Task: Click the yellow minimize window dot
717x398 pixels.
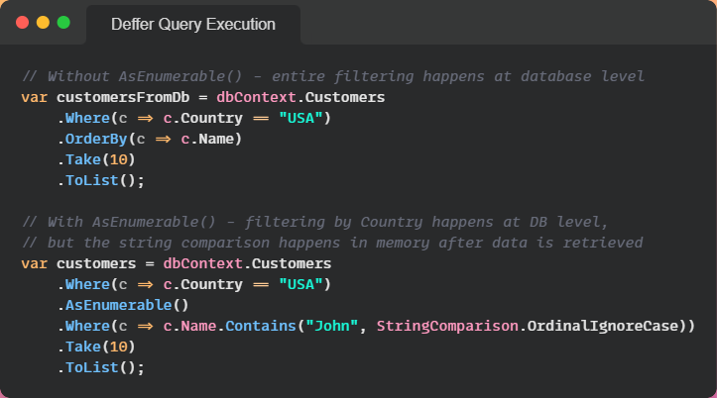Action: pos(43,23)
